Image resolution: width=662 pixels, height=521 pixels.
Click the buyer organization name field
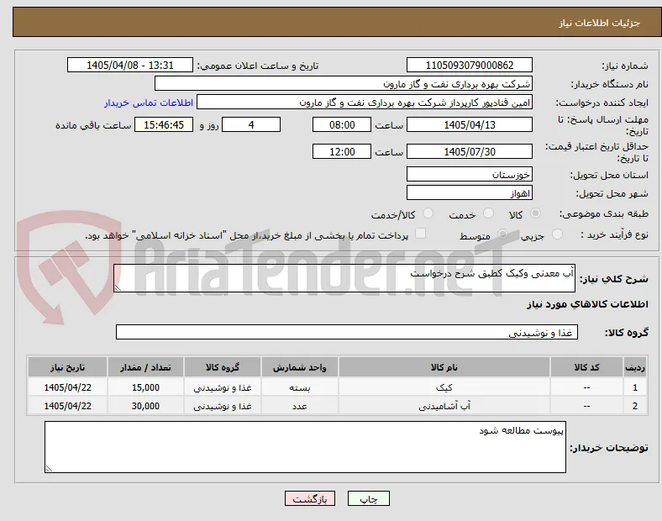click(x=344, y=83)
